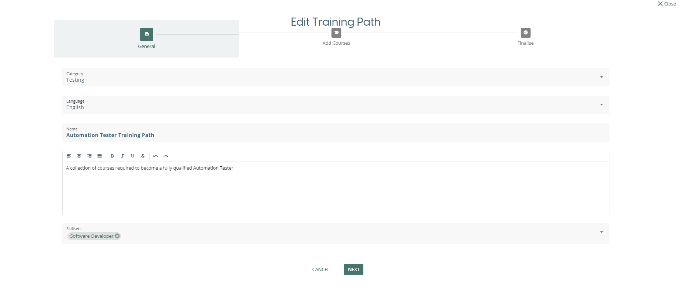Viewport: 682px width, 296px height.
Task: Cancel editing the training path
Action: click(x=321, y=270)
